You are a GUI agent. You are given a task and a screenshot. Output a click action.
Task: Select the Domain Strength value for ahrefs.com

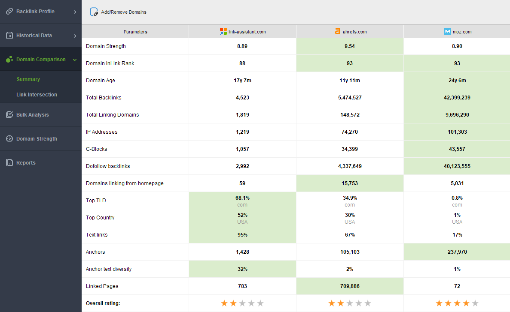pyautogui.click(x=350, y=46)
